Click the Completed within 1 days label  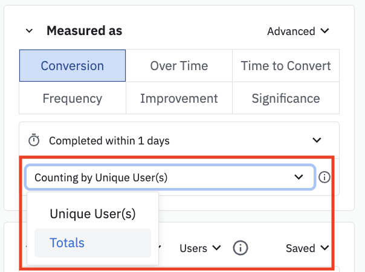pyautogui.click(x=109, y=140)
